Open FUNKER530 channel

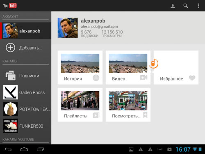pos(26,126)
